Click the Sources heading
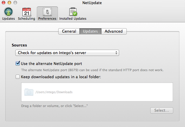Image resolution: width=185 pixels, height=127 pixels. (19, 45)
